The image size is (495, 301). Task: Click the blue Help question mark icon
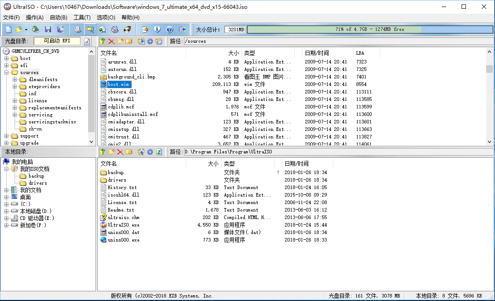click(170, 30)
